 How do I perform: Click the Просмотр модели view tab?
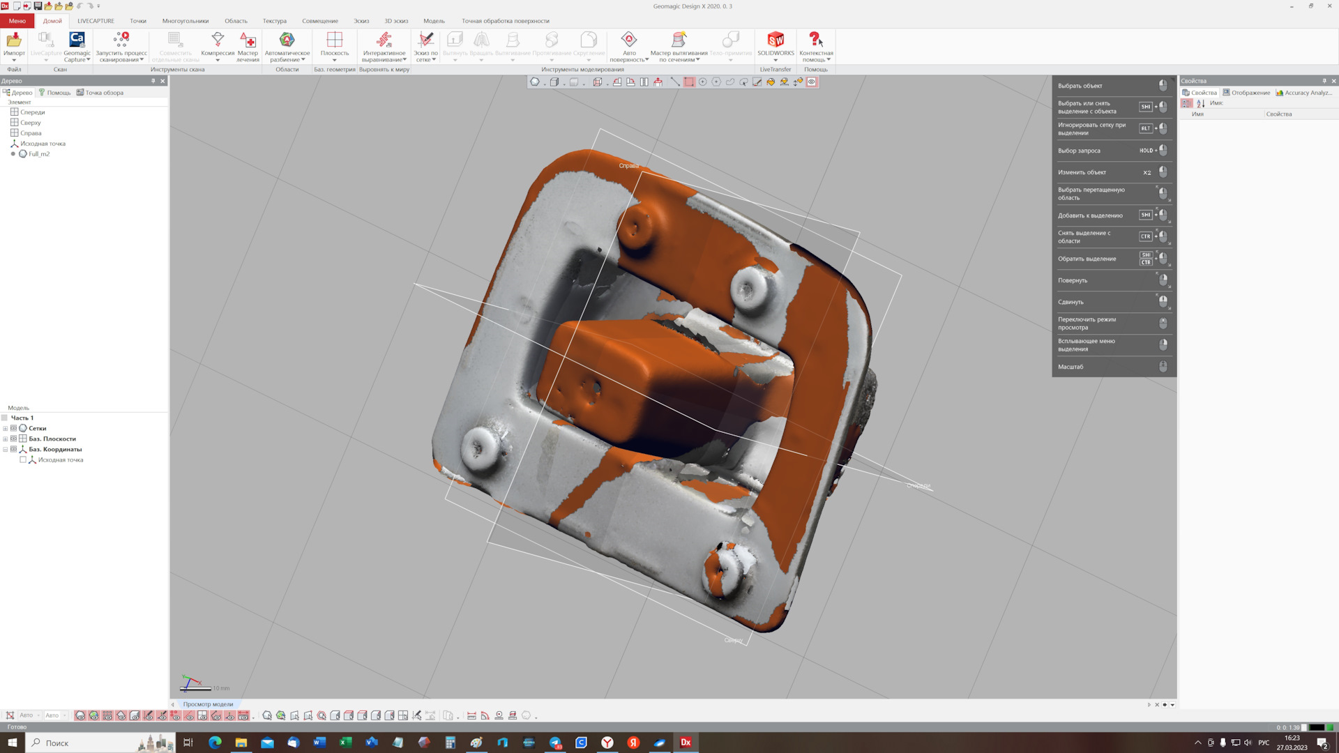pyautogui.click(x=208, y=704)
